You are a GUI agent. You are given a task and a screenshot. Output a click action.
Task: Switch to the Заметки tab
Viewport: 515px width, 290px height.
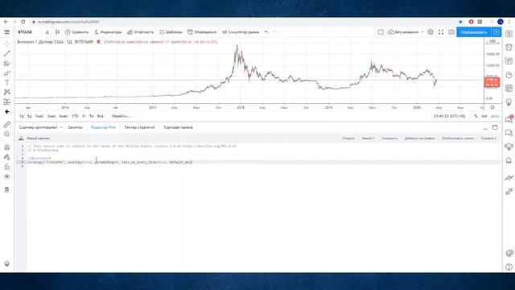pyautogui.click(x=75, y=127)
